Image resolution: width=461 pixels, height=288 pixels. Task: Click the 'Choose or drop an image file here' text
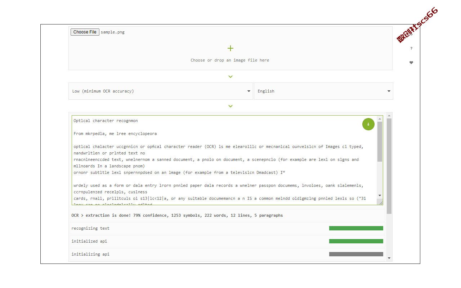pyautogui.click(x=230, y=60)
